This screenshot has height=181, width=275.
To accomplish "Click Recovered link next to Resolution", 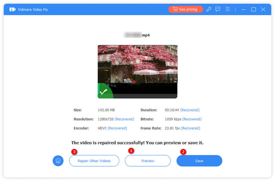I will click(x=124, y=119).
